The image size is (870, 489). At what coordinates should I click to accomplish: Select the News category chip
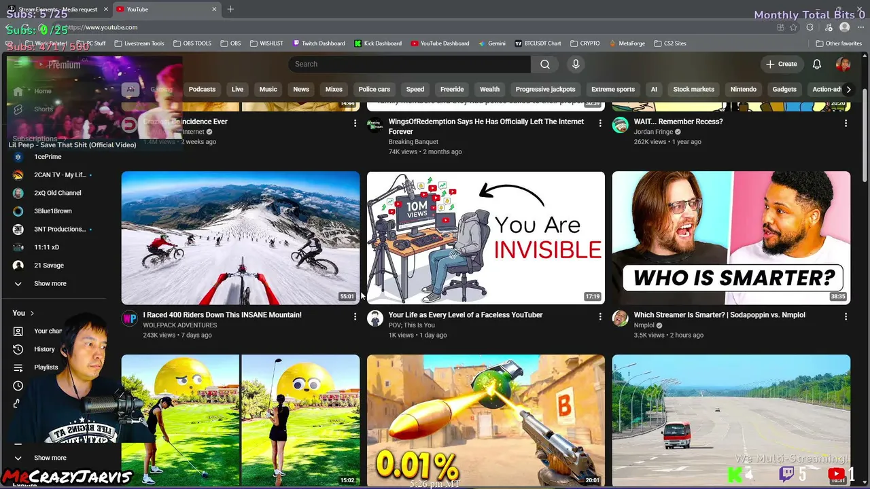click(301, 89)
